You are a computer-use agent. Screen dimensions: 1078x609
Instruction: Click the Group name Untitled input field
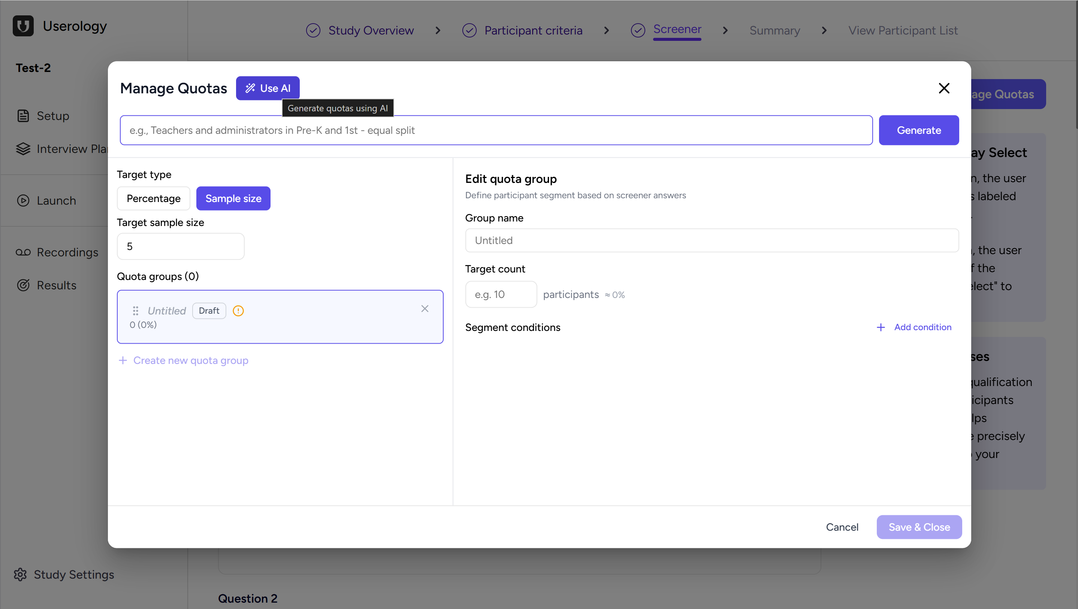coord(712,240)
